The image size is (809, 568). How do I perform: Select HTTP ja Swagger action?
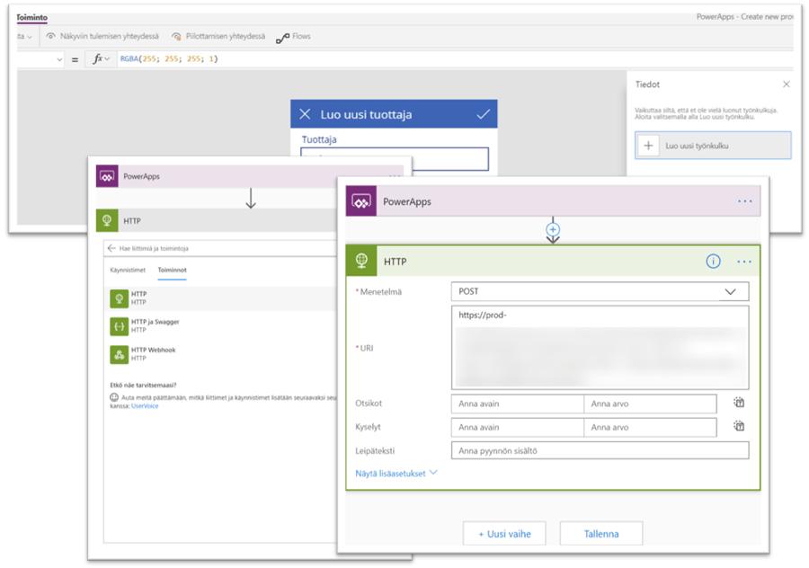(x=221, y=326)
